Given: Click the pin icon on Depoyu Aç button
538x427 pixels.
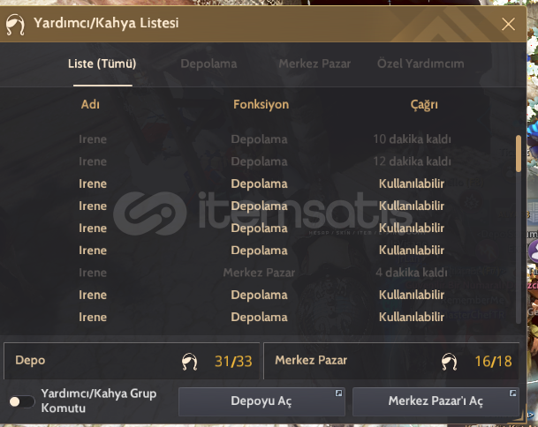Looking at the screenshot, I should coord(338,393).
